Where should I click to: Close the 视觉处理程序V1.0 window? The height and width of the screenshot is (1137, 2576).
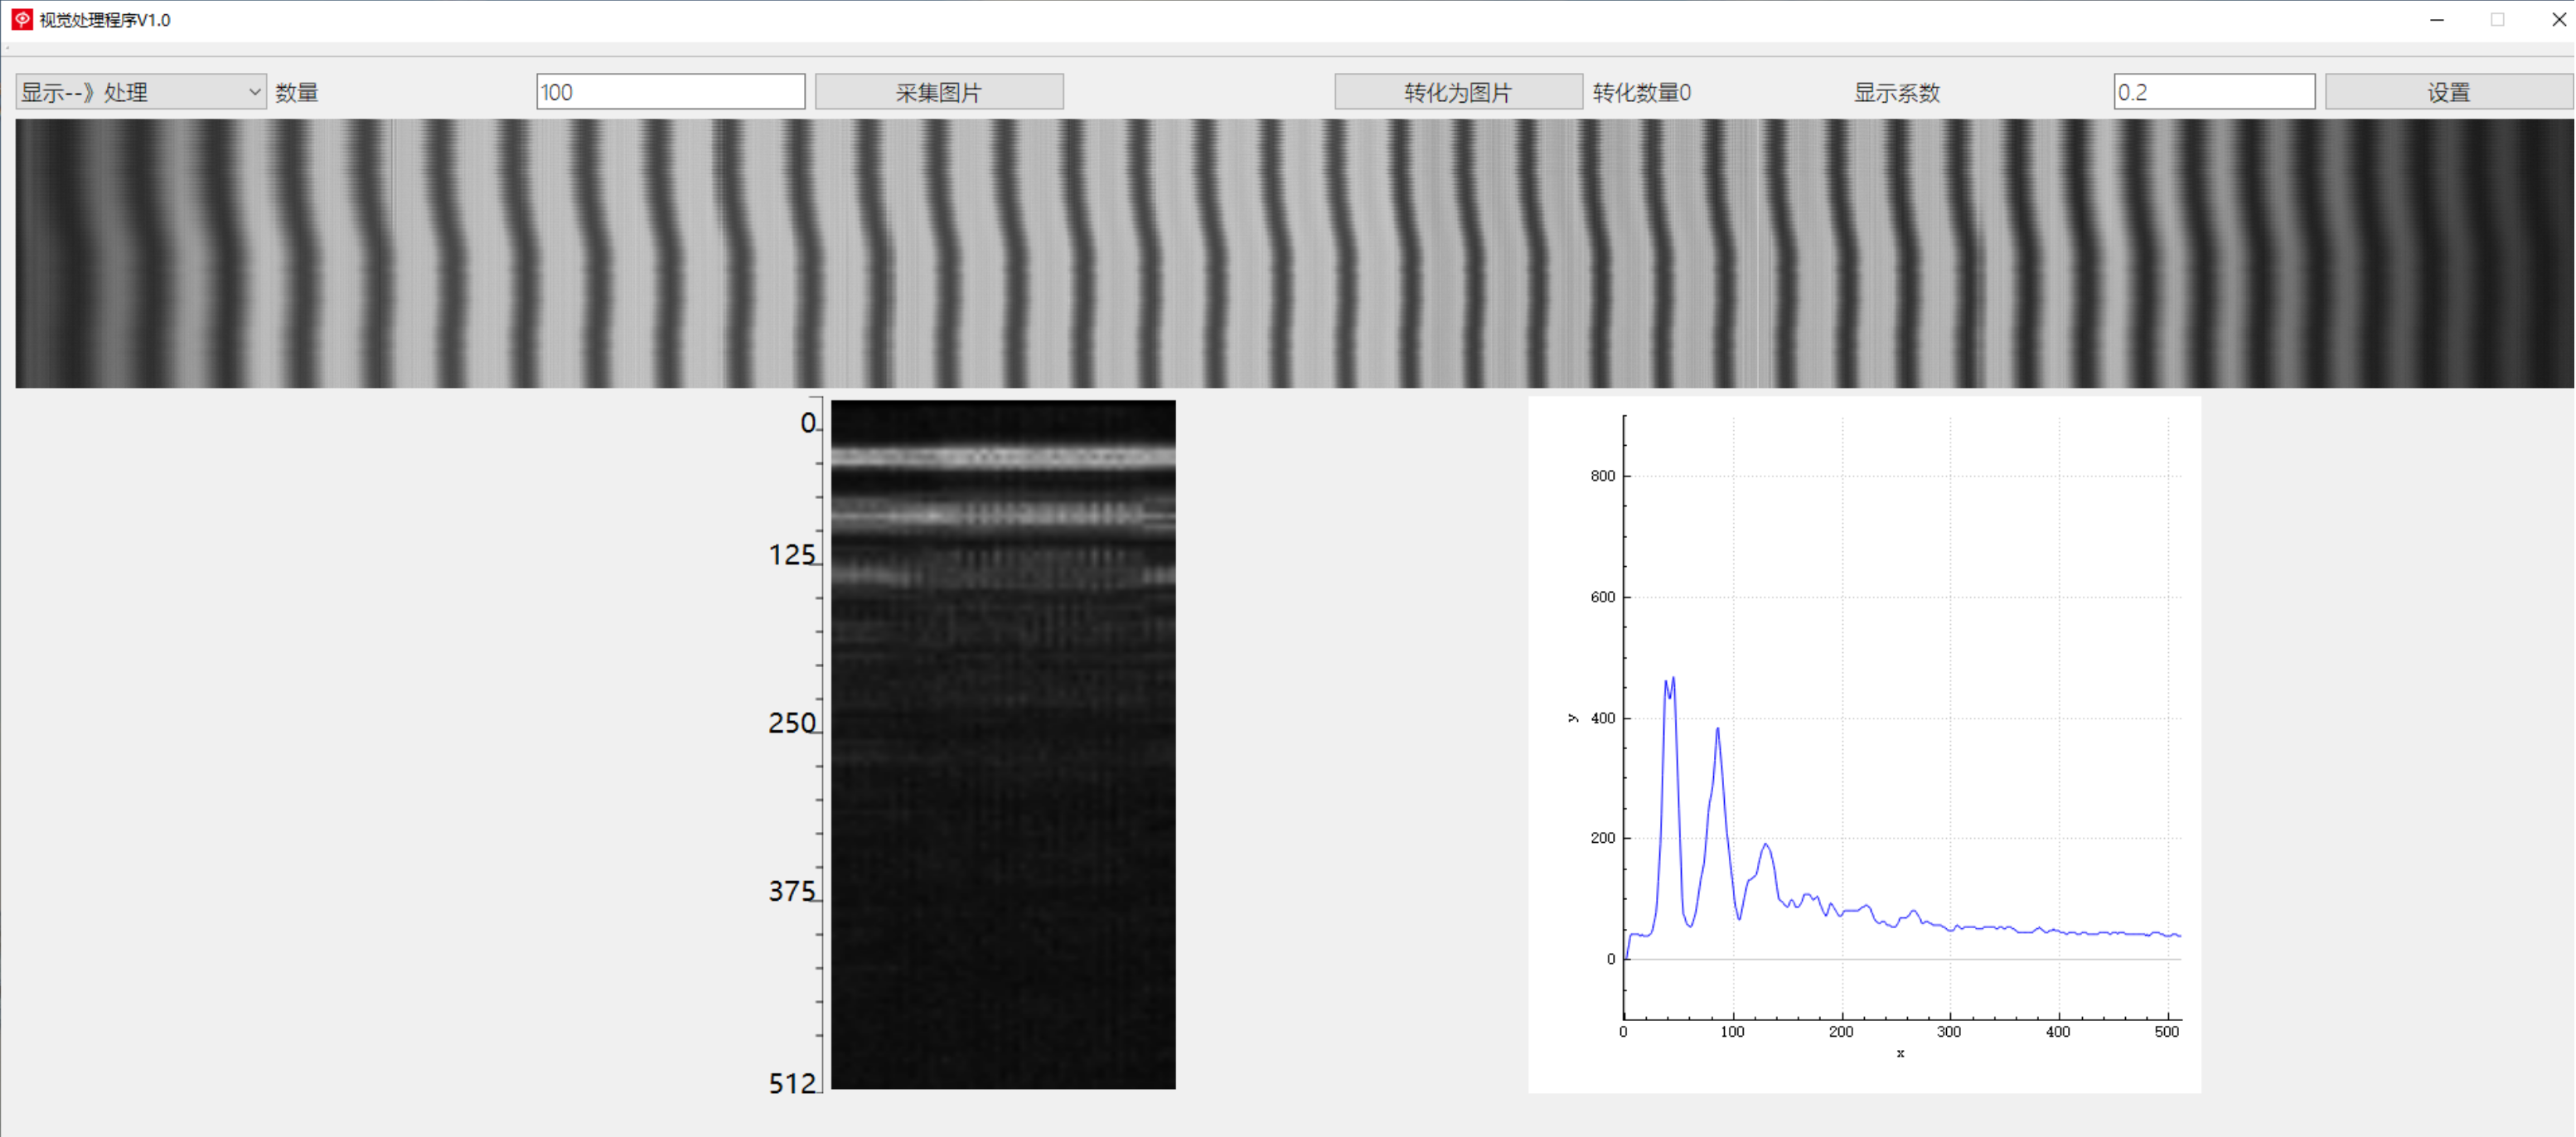tap(2557, 19)
